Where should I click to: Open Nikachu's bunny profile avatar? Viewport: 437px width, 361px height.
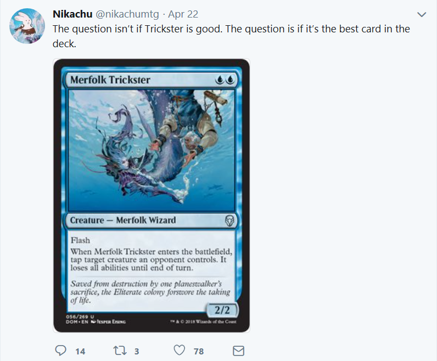(x=27, y=26)
